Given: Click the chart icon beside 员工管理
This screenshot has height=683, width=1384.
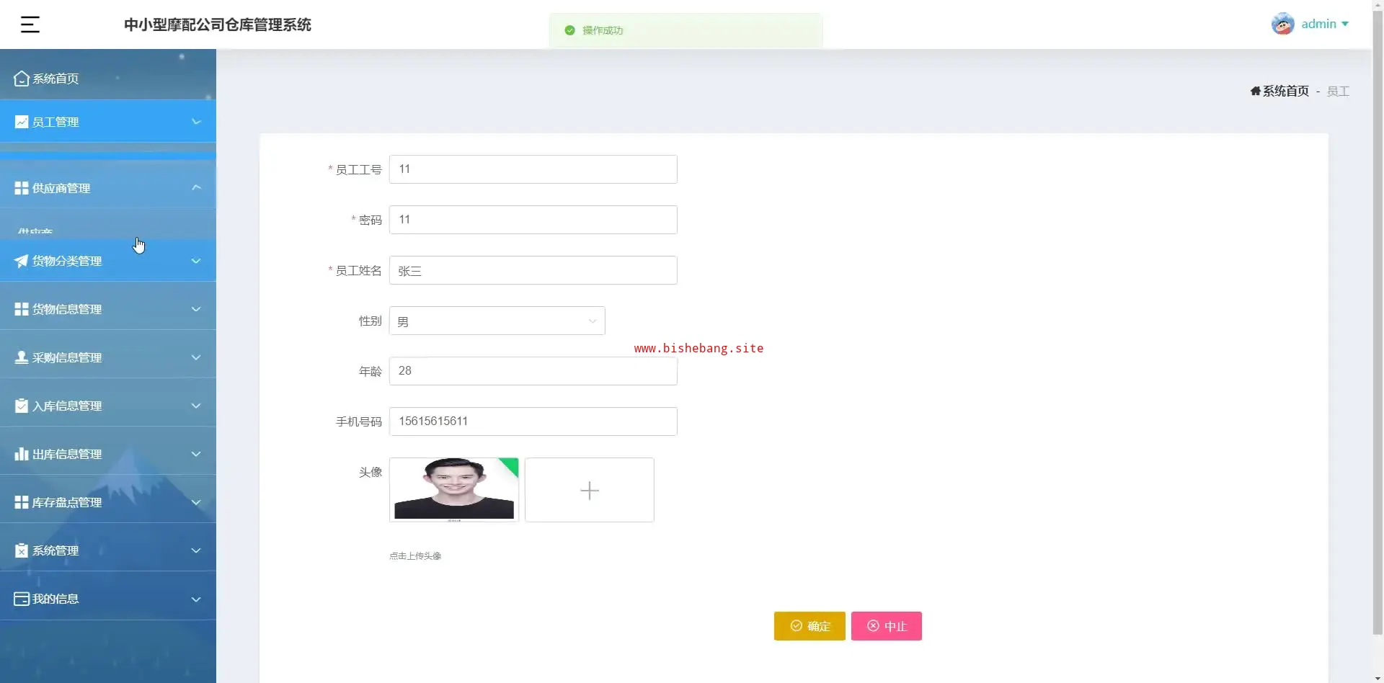Looking at the screenshot, I should pyautogui.click(x=22, y=122).
